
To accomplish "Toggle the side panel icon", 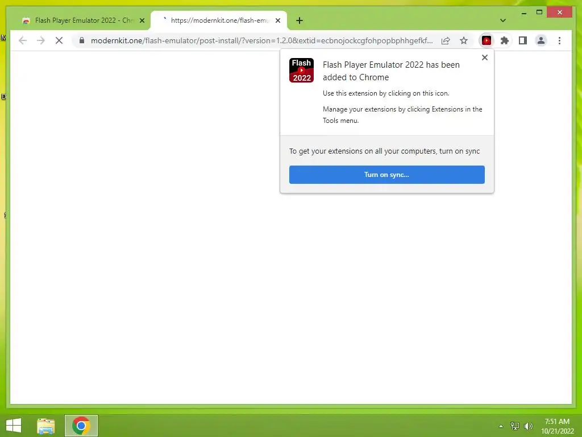I will [523, 40].
